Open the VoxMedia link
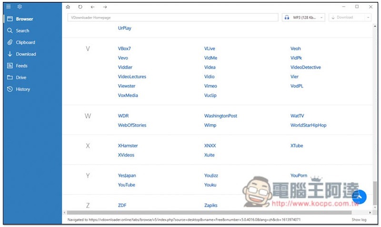 [x=128, y=95]
